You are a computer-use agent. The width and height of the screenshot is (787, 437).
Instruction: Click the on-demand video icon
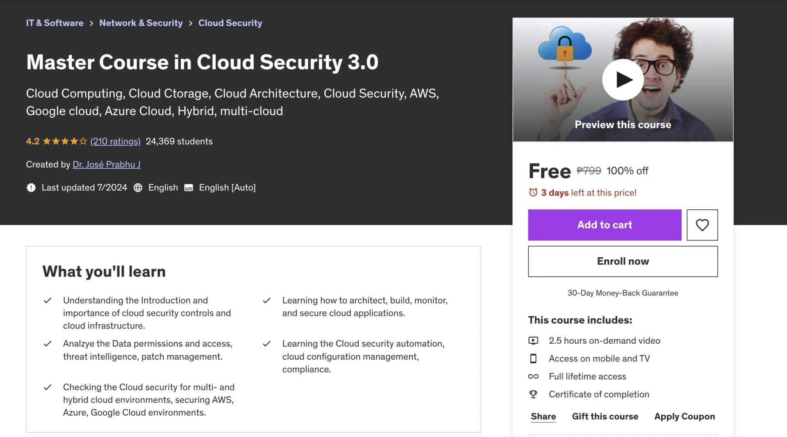pyautogui.click(x=533, y=340)
